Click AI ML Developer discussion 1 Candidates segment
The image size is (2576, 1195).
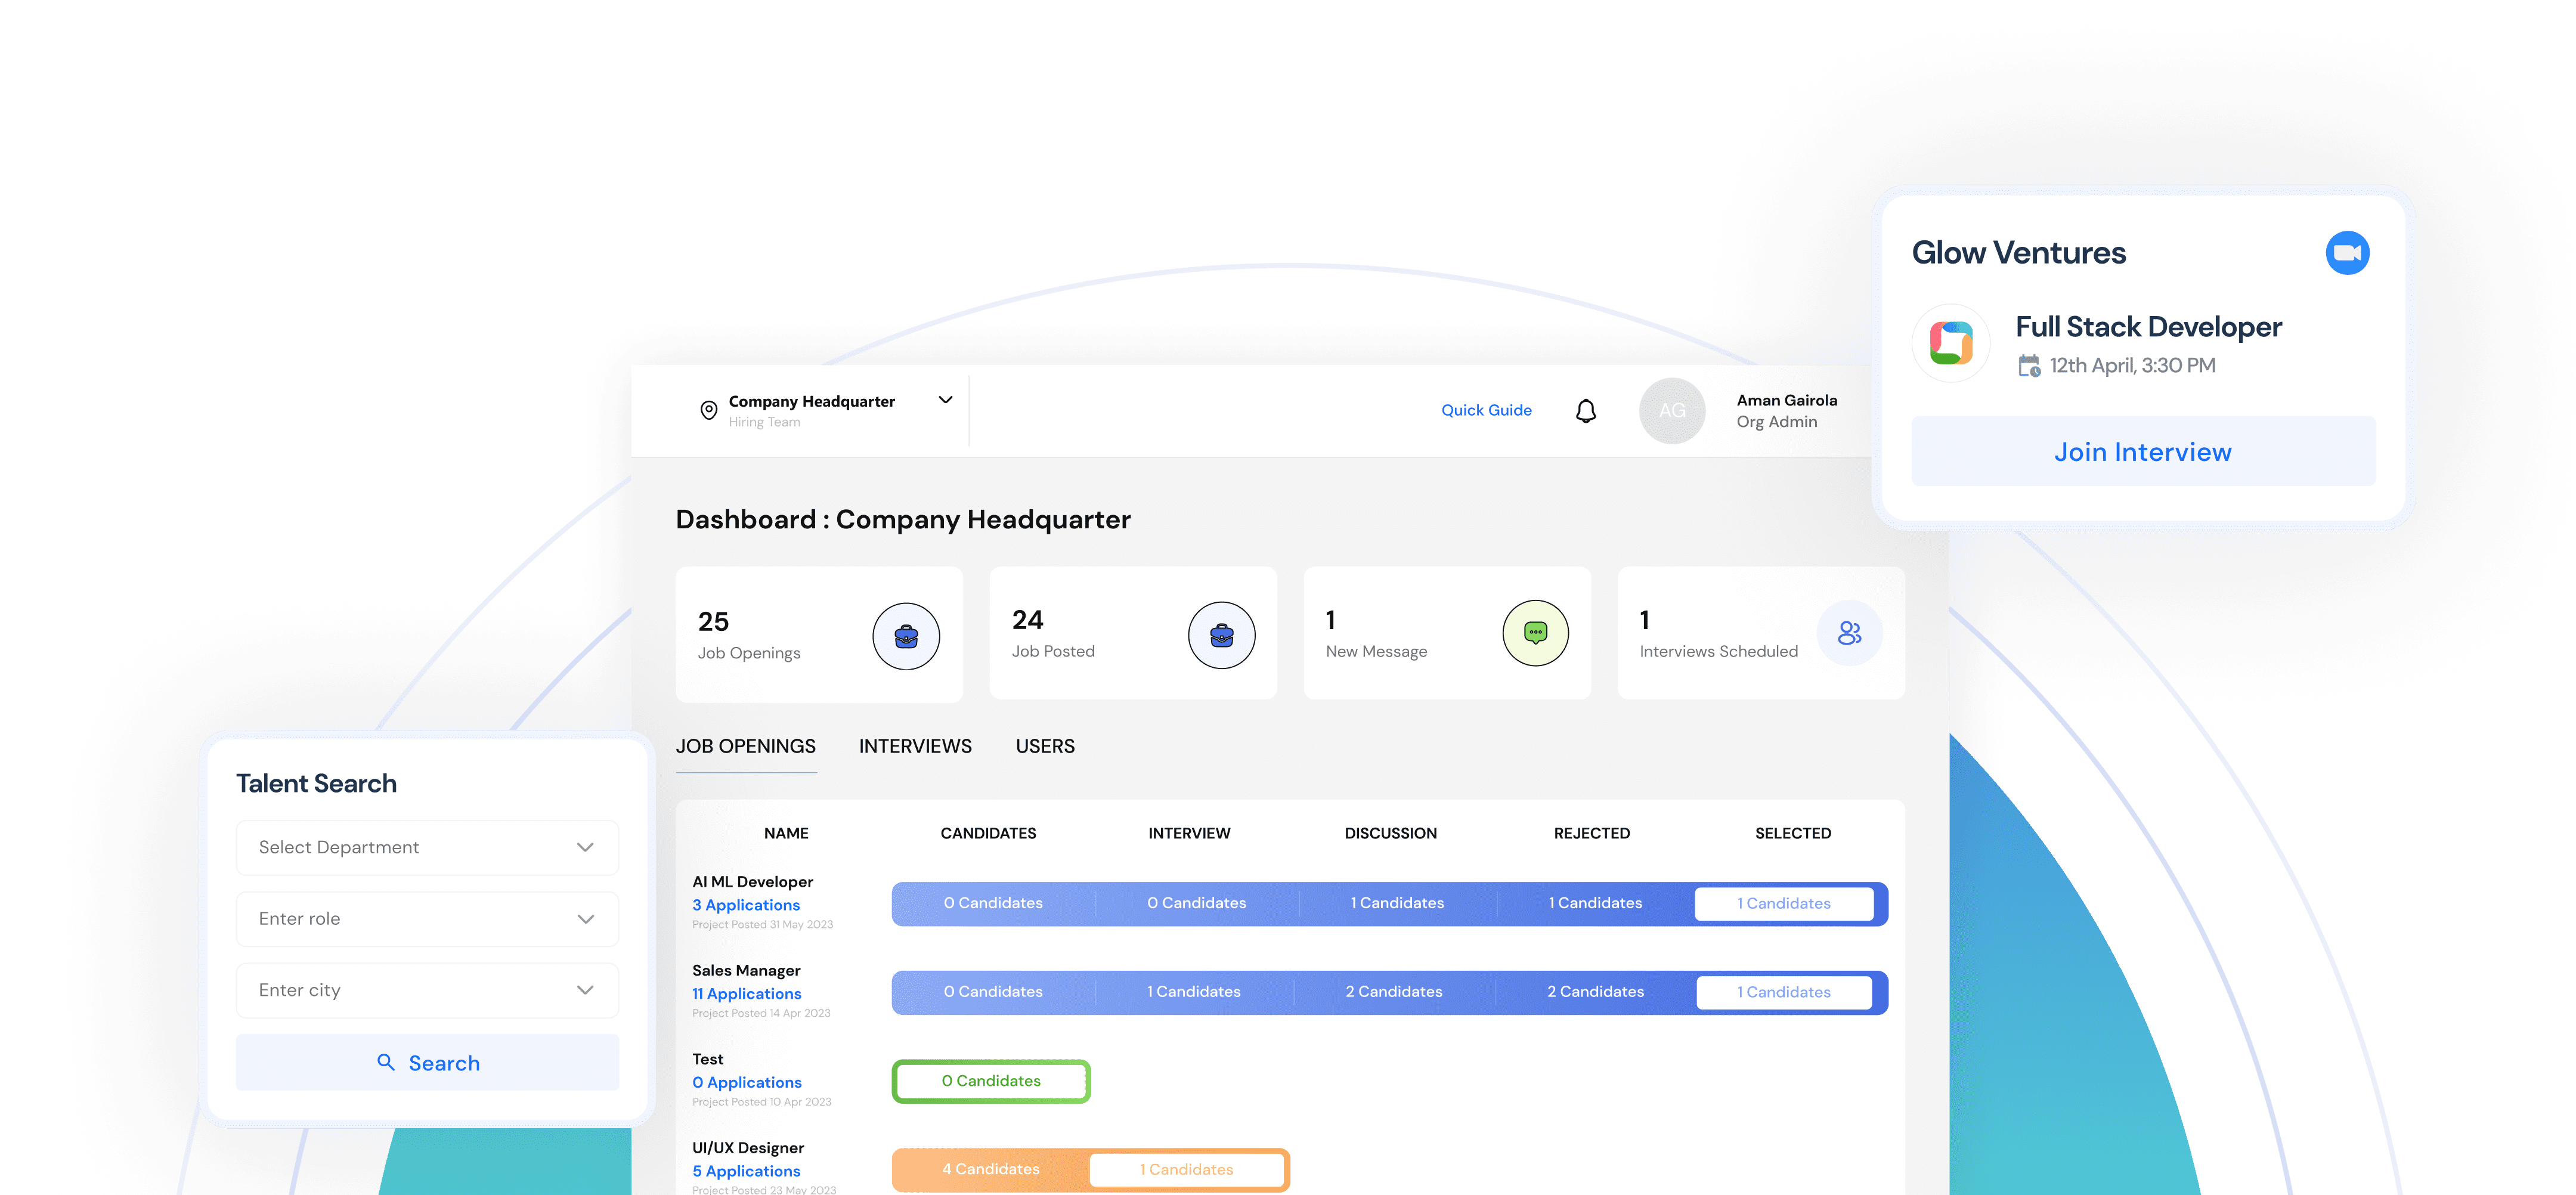coord(1397,903)
